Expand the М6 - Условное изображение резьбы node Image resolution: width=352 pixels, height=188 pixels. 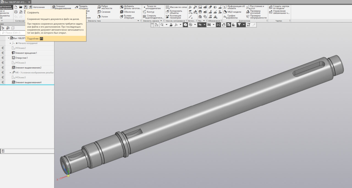point(10,72)
